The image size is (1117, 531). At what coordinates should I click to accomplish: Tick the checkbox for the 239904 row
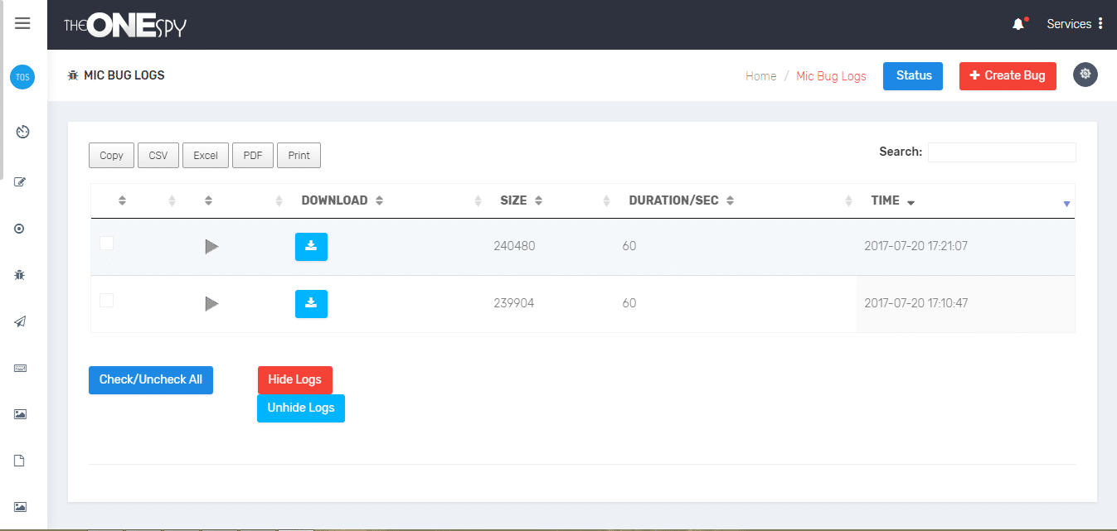click(x=107, y=301)
